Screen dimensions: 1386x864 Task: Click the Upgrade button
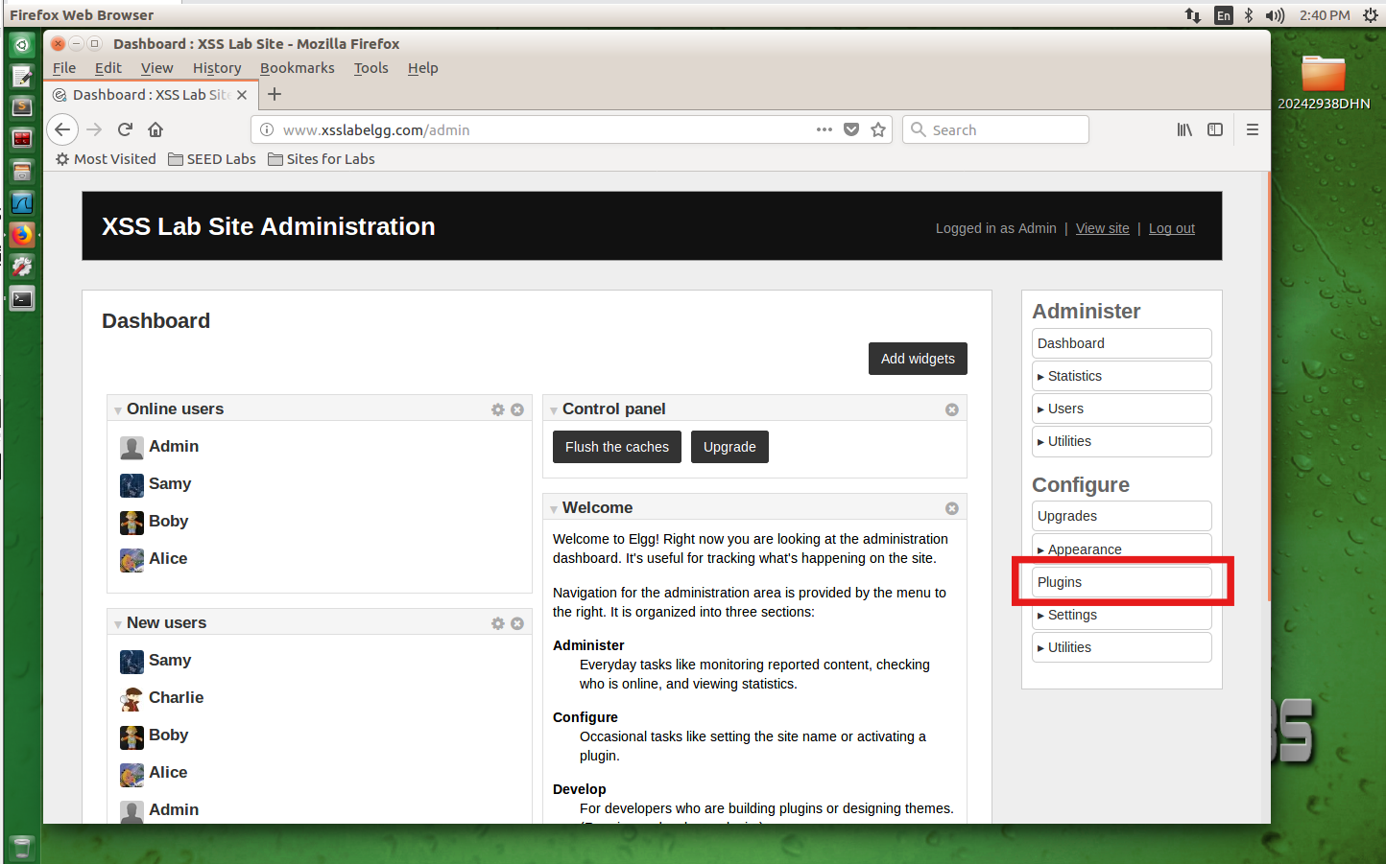click(x=729, y=447)
